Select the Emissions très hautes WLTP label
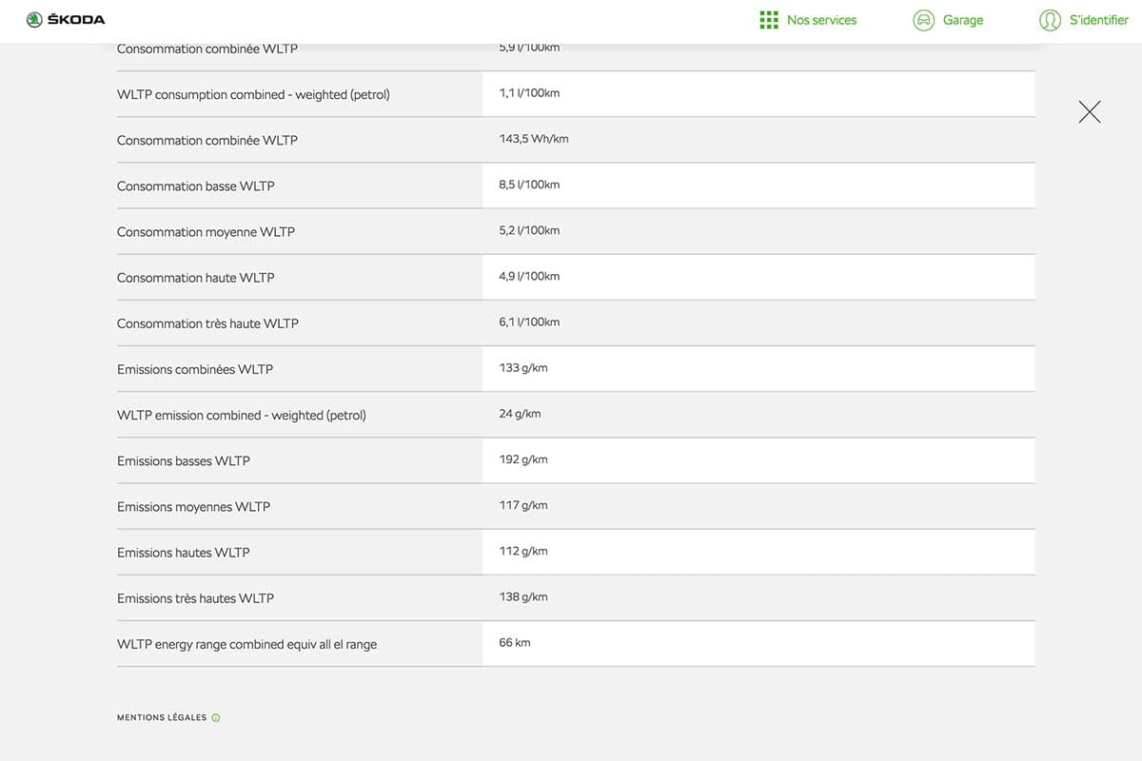 click(195, 598)
